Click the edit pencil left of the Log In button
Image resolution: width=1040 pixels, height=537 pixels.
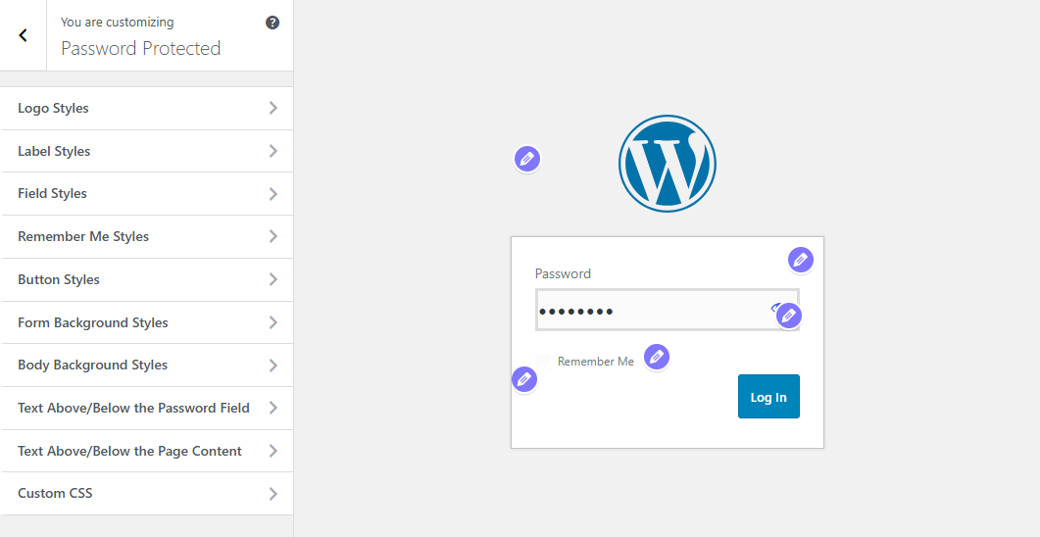pos(524,379)
